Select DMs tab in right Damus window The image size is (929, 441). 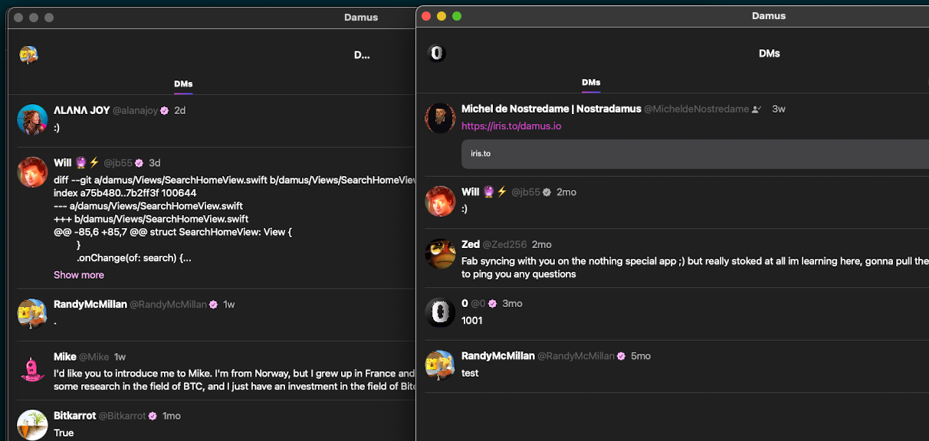[x=591, y=82]
